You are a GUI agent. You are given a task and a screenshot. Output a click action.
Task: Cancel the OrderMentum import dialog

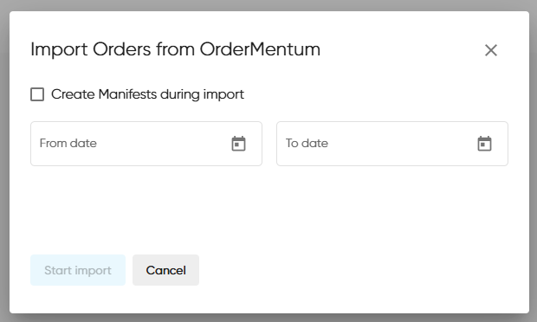coord(165,270)
